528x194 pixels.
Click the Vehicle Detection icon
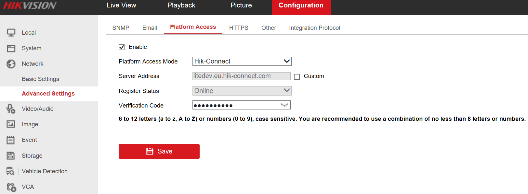[10, 171]
